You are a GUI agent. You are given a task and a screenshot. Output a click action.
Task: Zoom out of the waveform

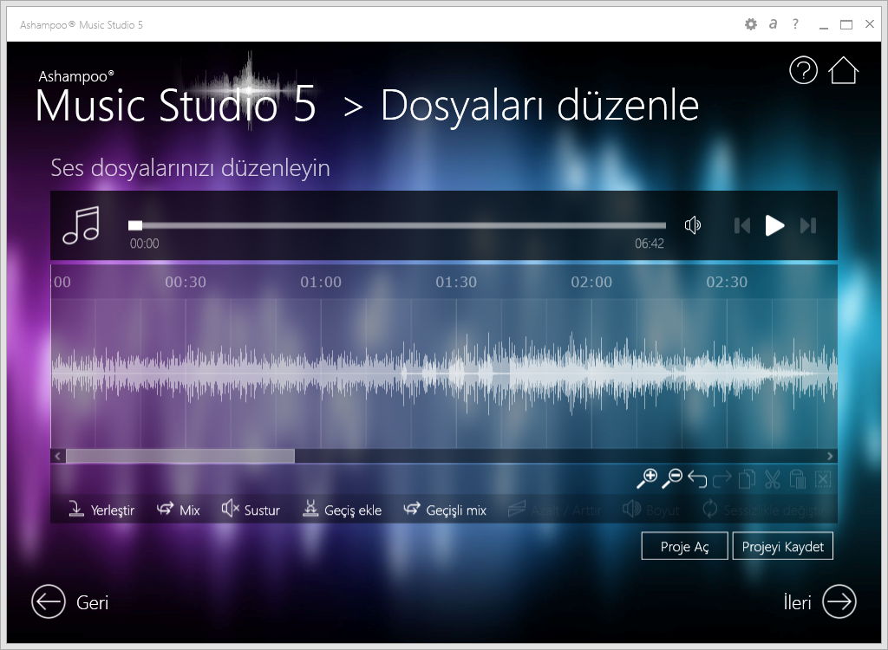pos(672,478)
